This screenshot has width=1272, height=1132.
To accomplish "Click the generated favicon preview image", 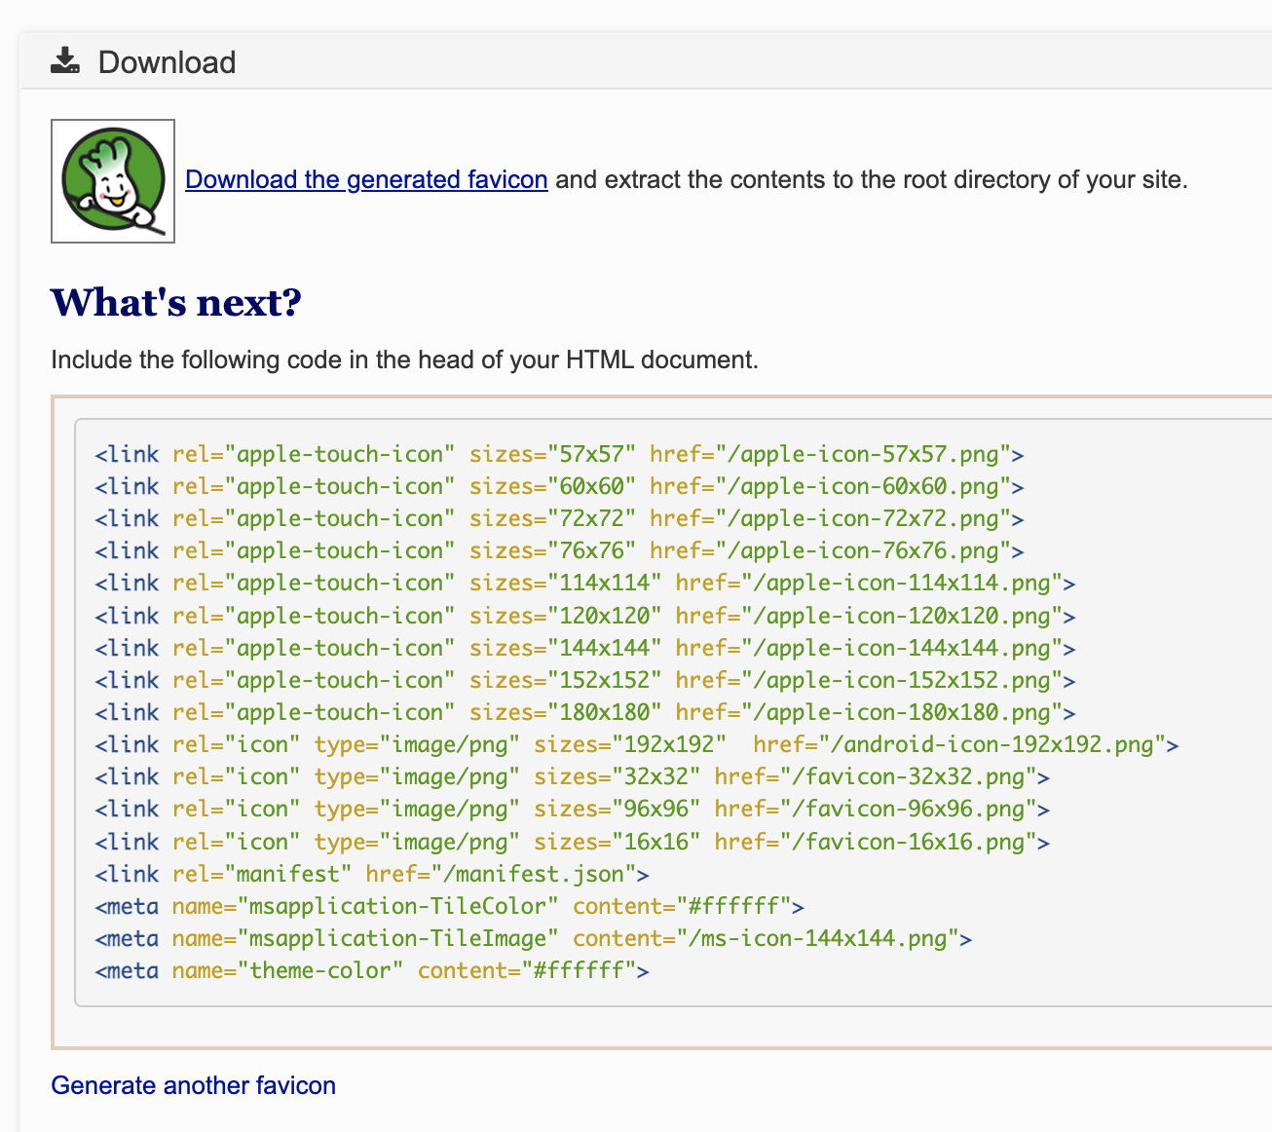I will pyautogui.click(x=113, y=181).
